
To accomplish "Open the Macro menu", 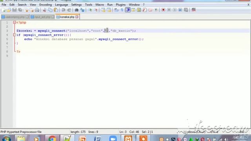I will point(100,5).
